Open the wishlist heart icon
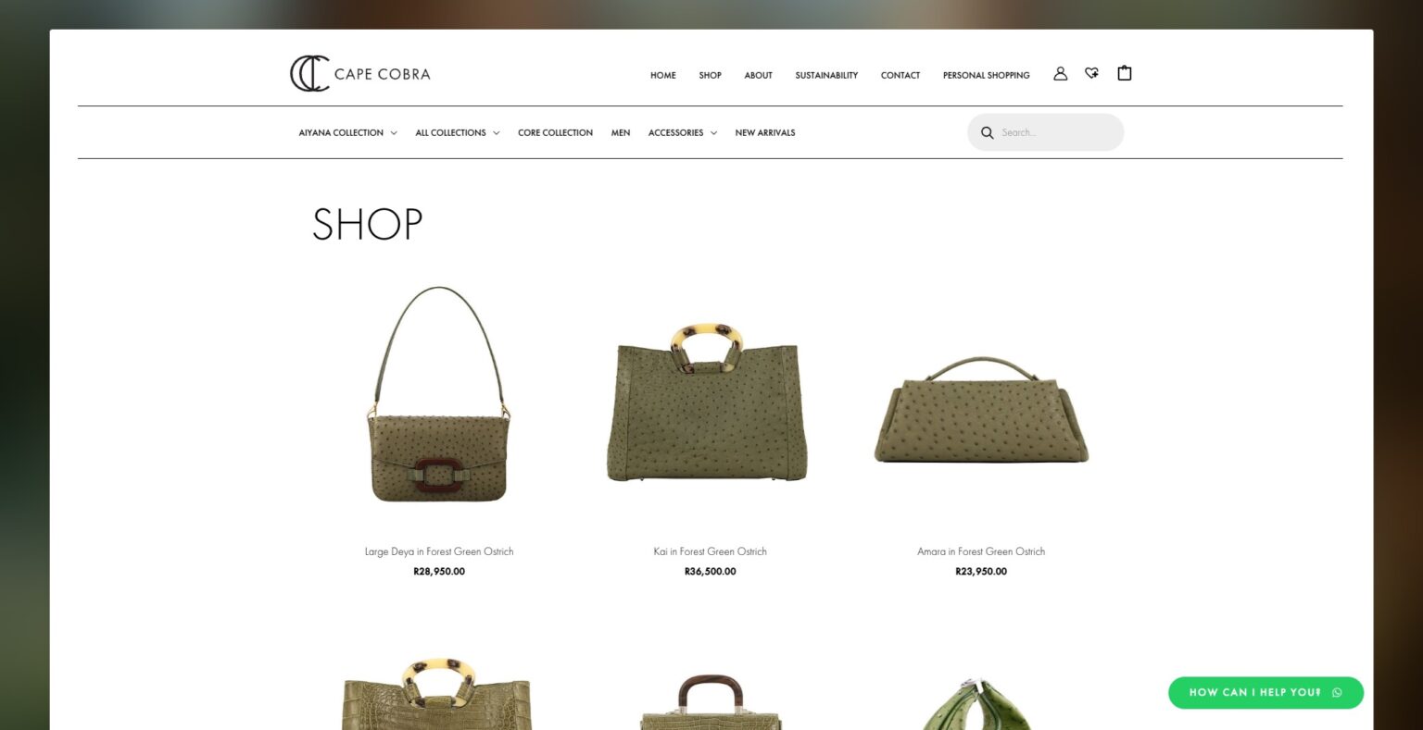1423x730 pixels. 1092,73
